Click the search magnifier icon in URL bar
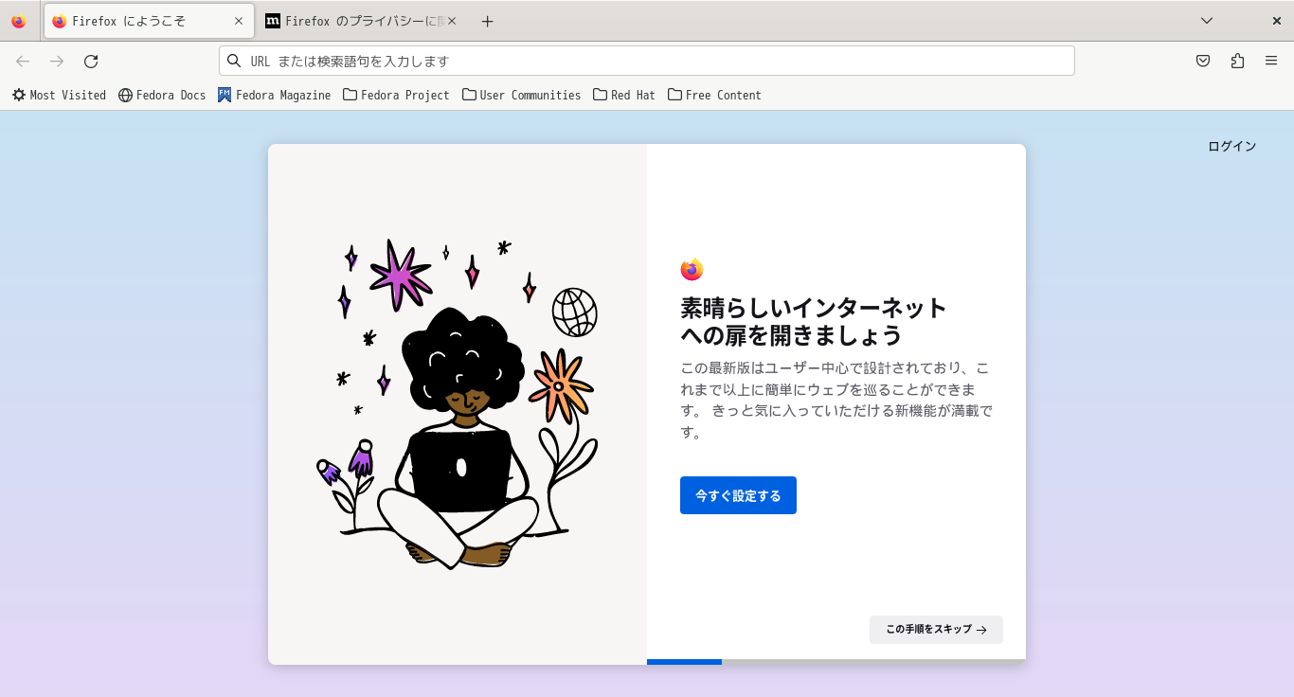1294x697 pixels. click(x=234, y=61)
